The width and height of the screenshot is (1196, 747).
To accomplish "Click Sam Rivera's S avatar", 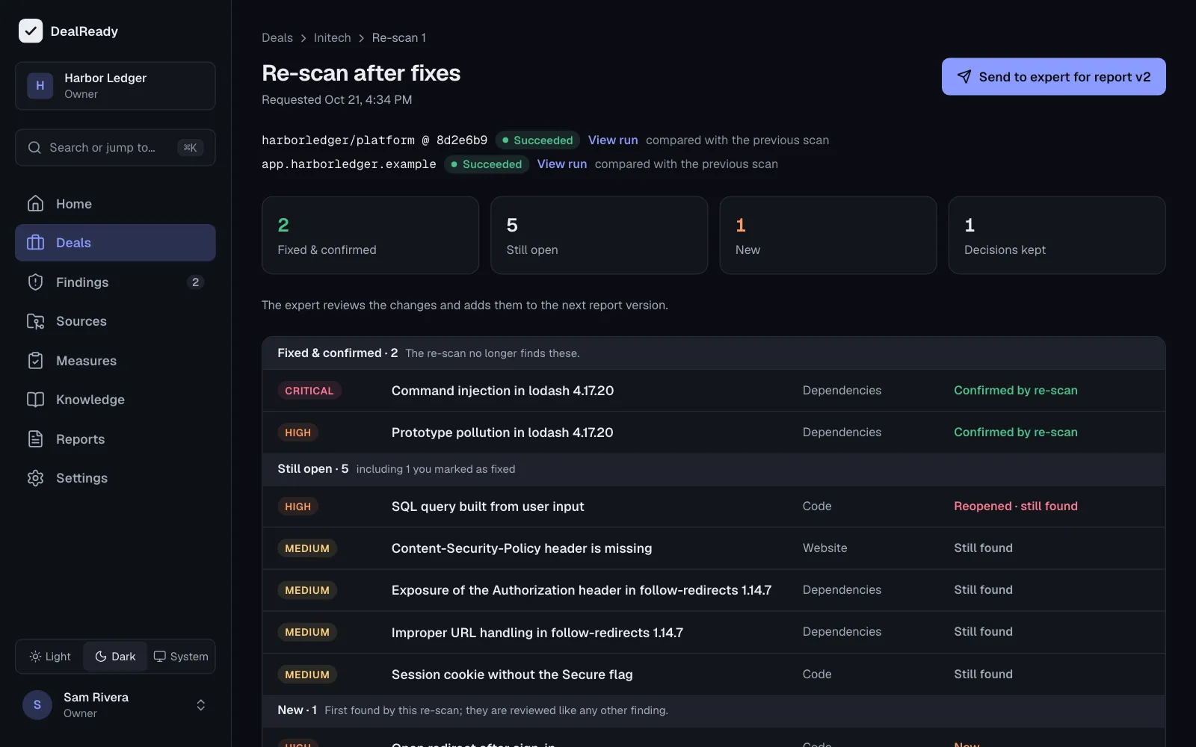I will (x=37, y=705).
